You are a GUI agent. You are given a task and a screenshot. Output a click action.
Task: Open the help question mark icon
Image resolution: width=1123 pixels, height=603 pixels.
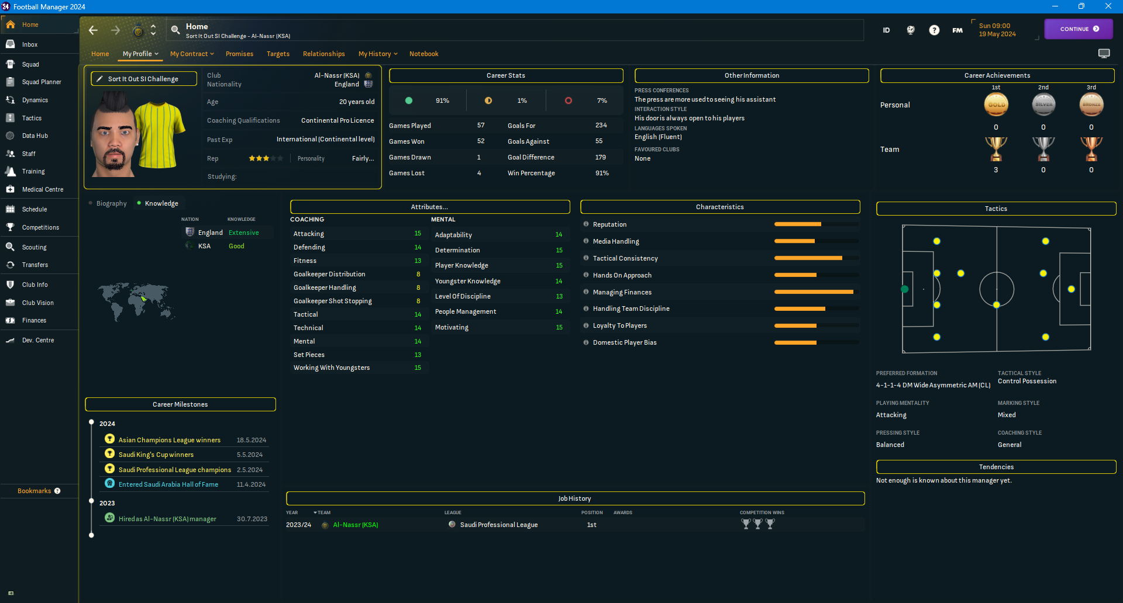pyautogui.click(x=934, y=30)
